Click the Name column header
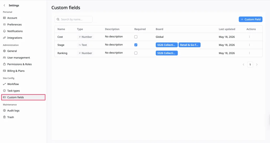The image size is (270, 143). click(61, 29)
